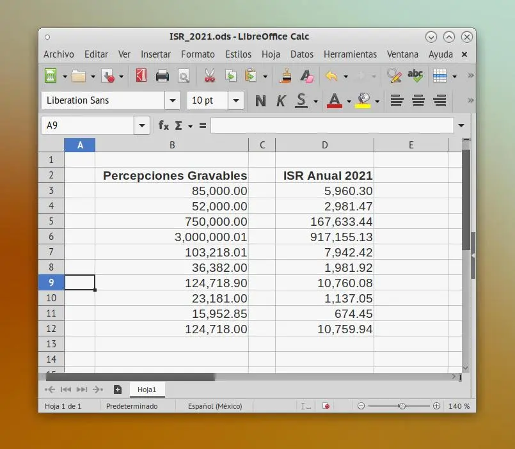
Task: Click the Export as PDF icon
Action: click(x=141, y=77)
